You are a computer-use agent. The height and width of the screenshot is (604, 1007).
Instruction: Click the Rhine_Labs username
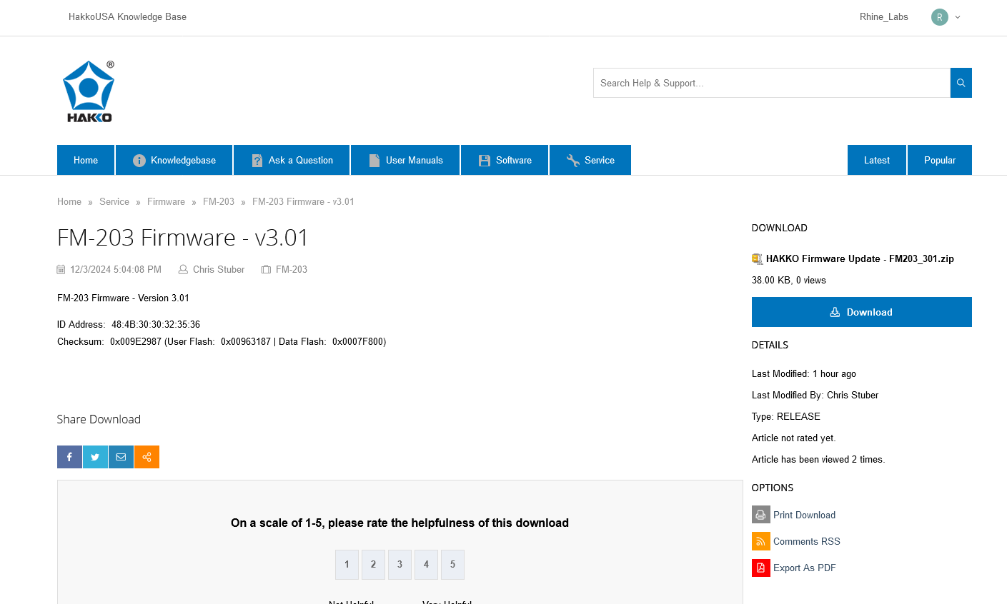pos(884,17)
